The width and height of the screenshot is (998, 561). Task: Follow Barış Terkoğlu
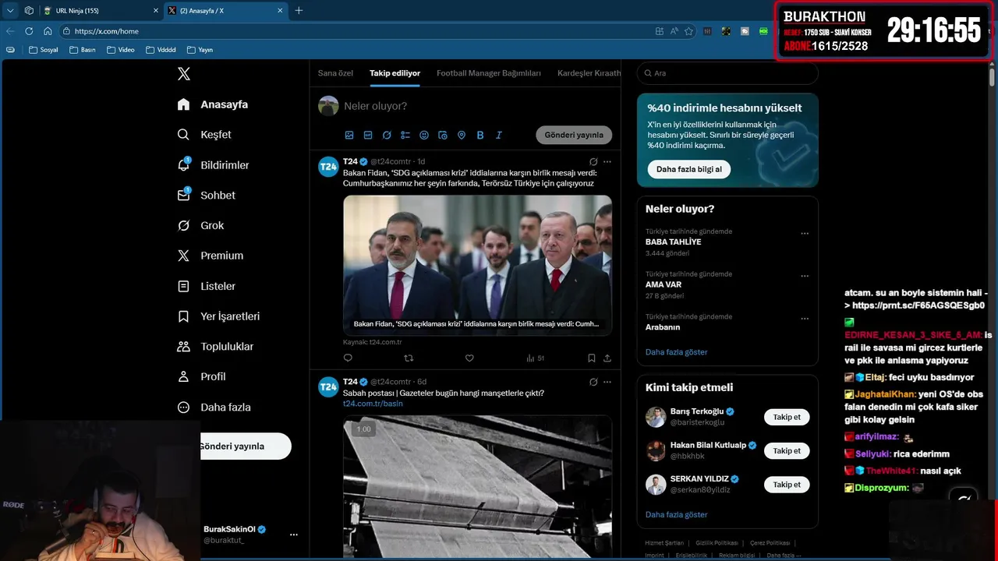[x=787, y=417]
